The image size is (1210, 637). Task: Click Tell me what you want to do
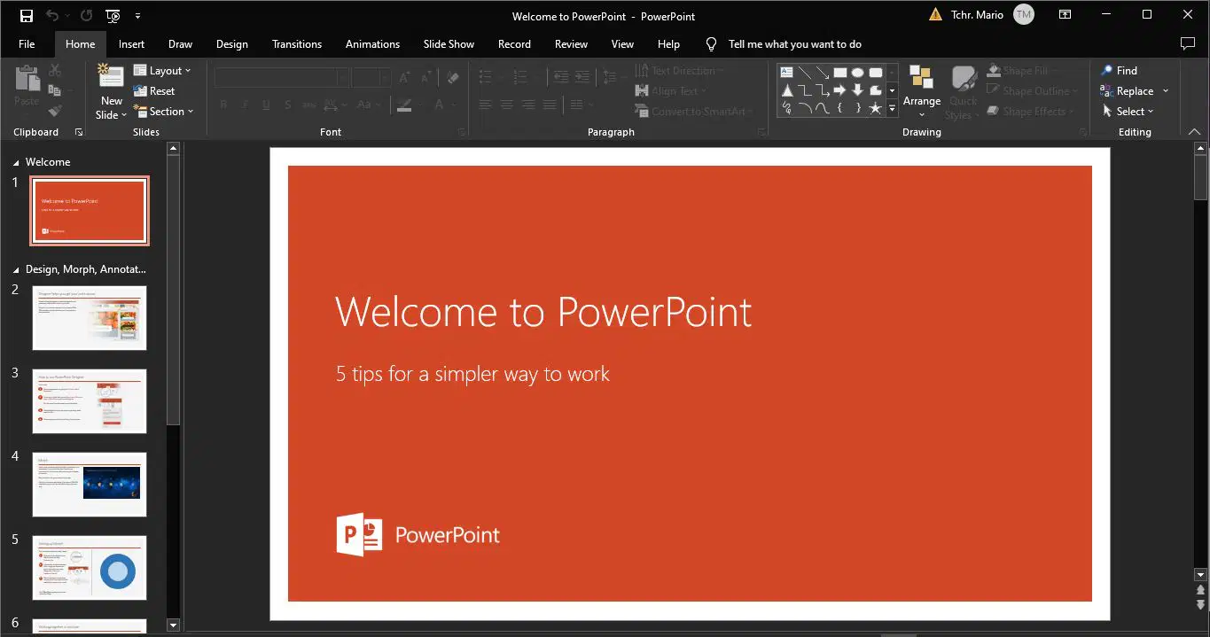(794, 43)
